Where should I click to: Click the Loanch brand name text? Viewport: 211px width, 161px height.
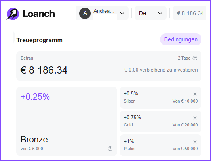pos(39,14)
